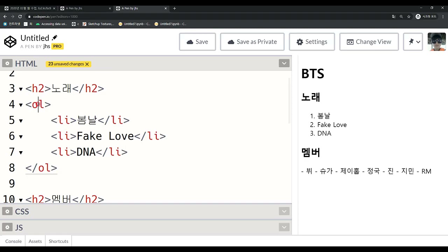448x252 pixels.
Task: Open the '최' bookmark
Action: (28, 24)
